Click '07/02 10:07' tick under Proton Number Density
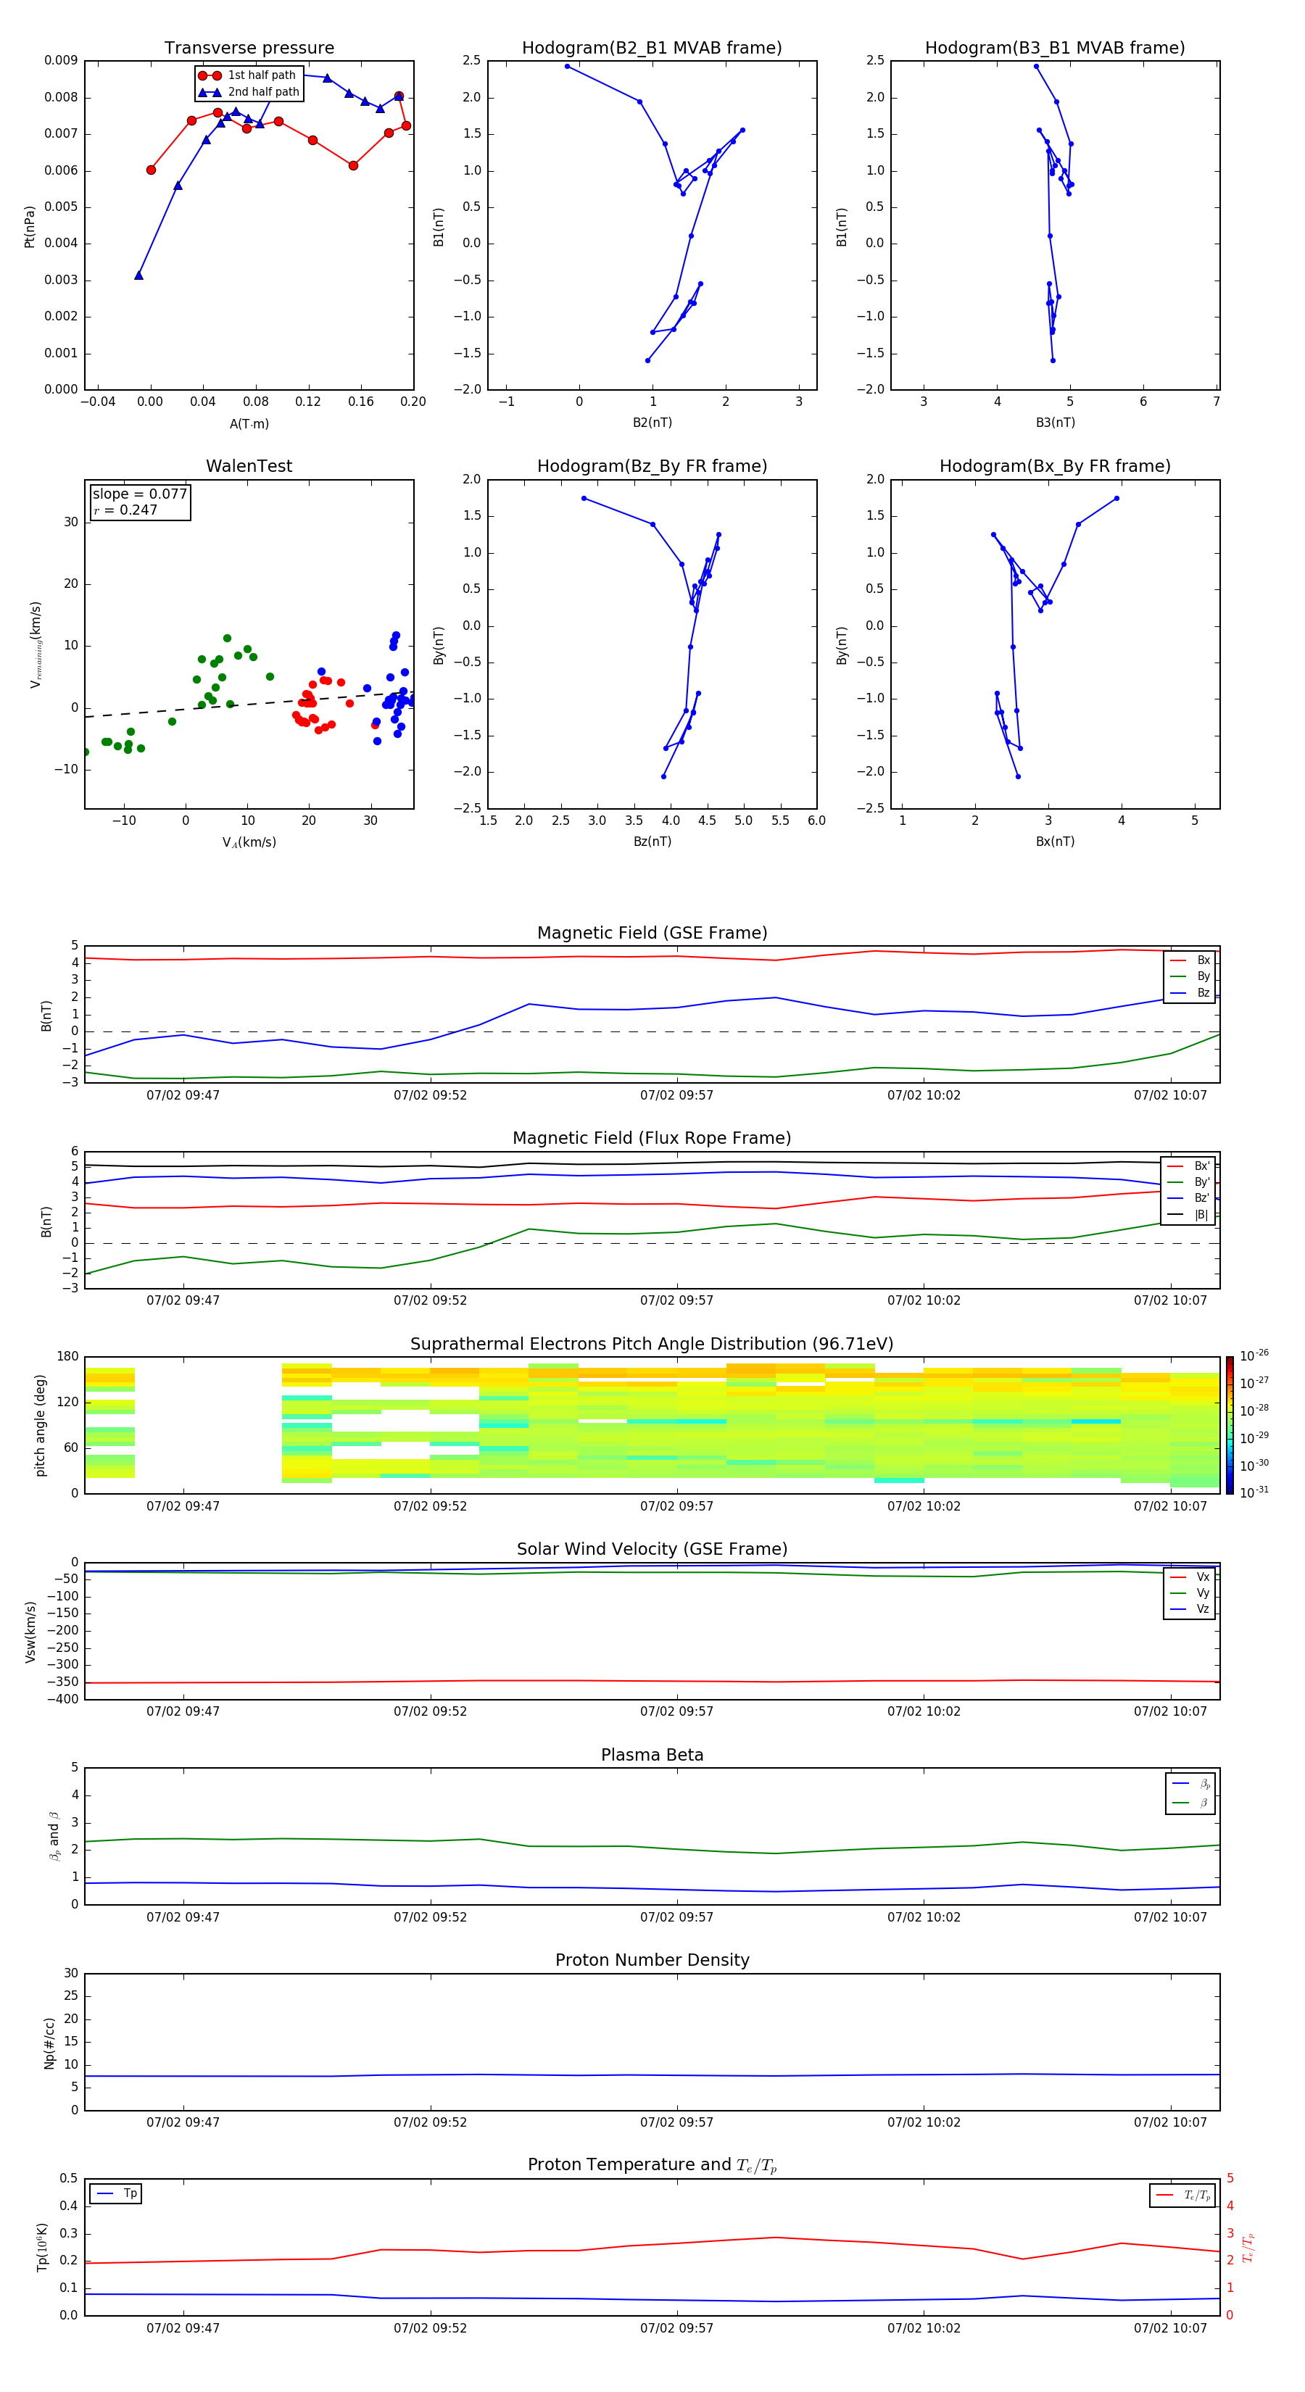Image resolution: width=1305 pixels, height=2392 pixels. tap(1169, 2122)
